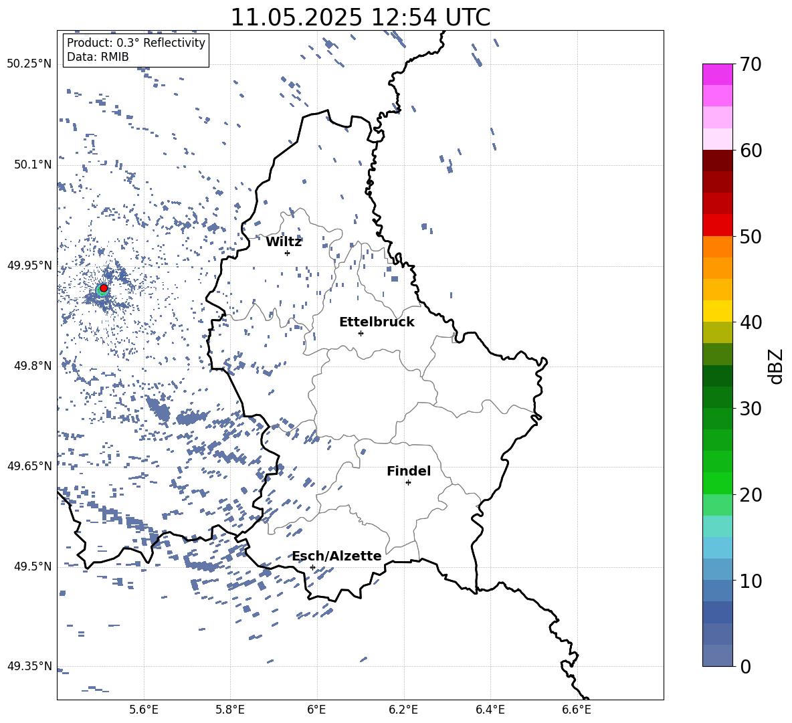Screen dimensions: 792x723
Task: Click the 6.4°E longitude label
Action: (490, 710)
